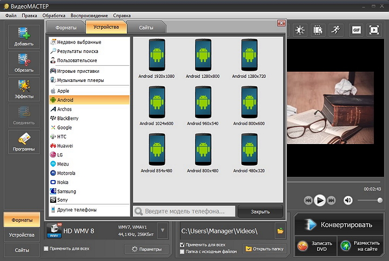Open the playback speed running-man icon

point(336,30)
